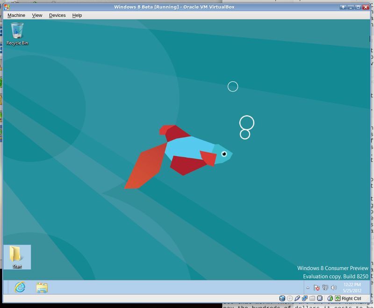Click the Right Ctrl host key label
The image size is (374, 308).
tap(352, 299)
